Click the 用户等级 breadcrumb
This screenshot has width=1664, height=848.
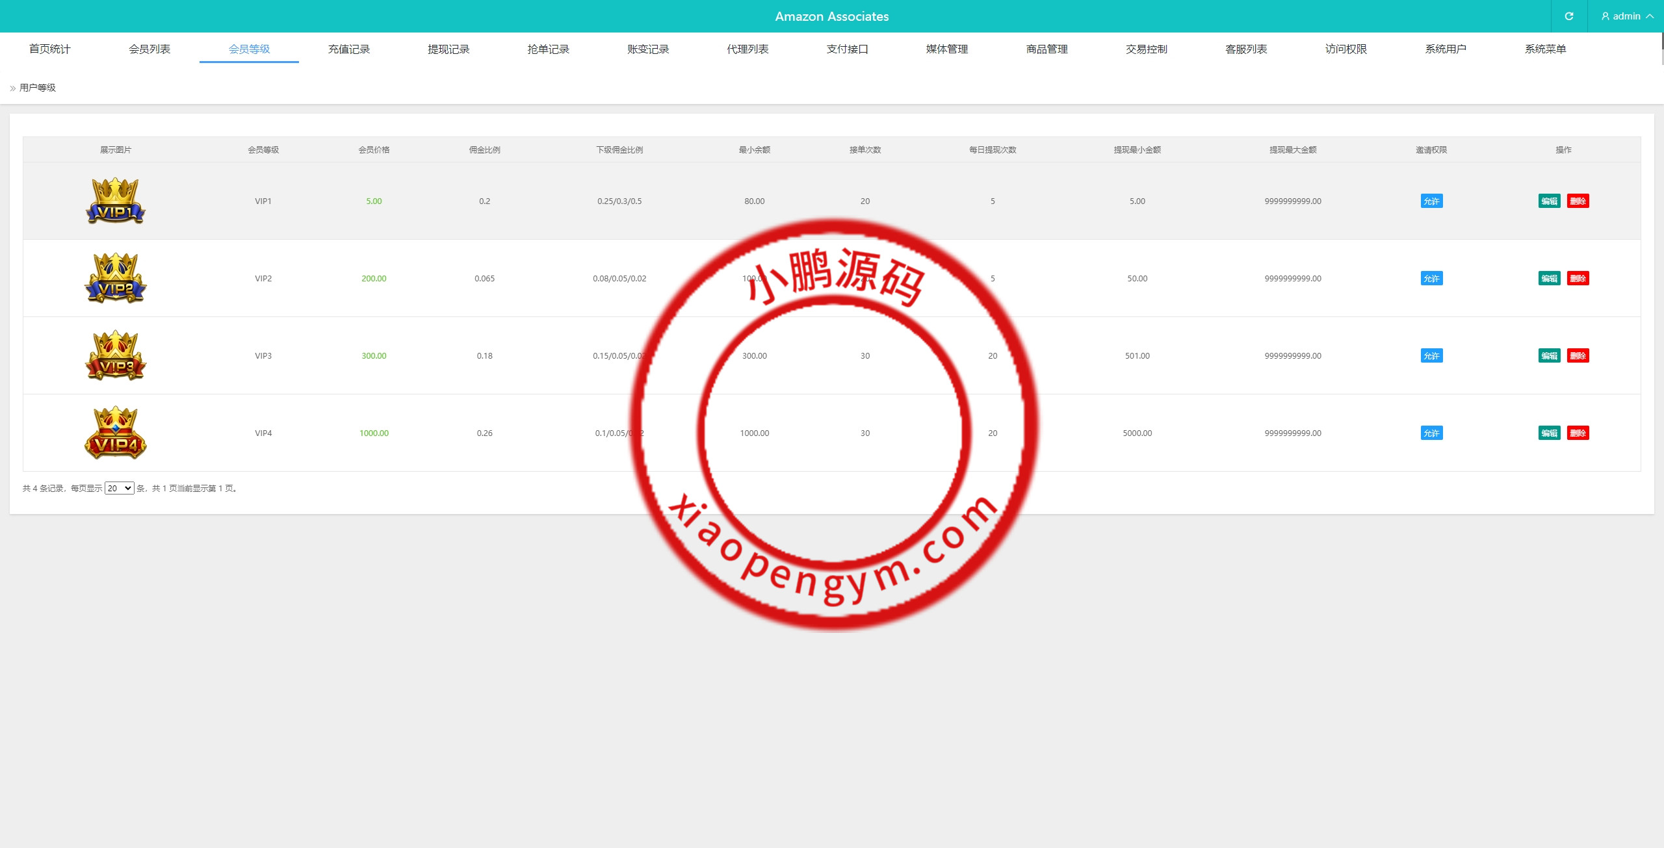pos(38,88)
